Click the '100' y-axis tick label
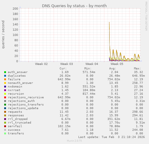 click(15, 35)
